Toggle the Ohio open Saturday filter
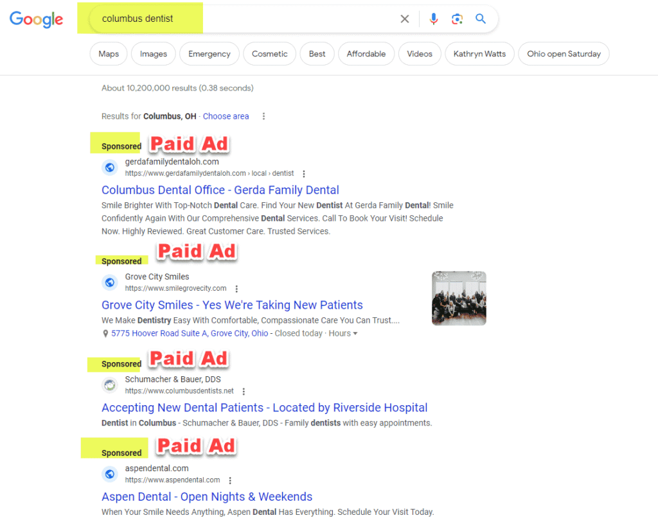 pyautogui.click(x=564, y=53)
